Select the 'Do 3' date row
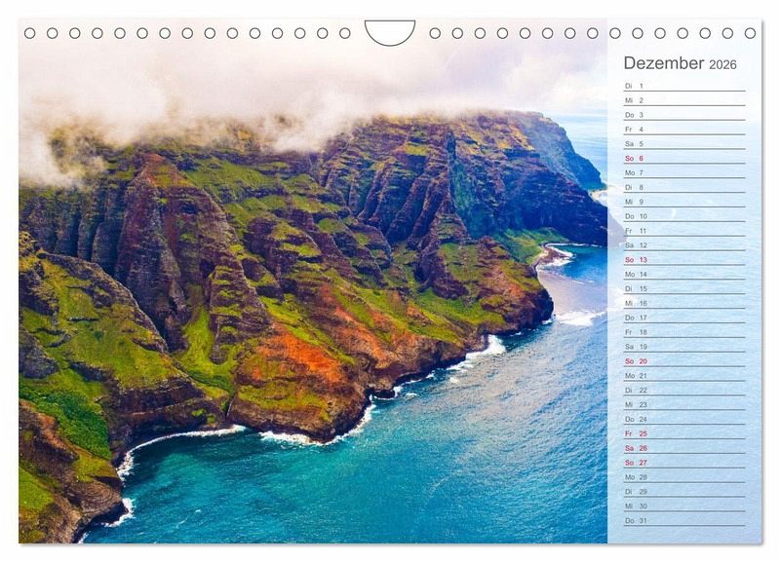The height and width of the screenshot is (562, 780). click(x=684, y=115)
